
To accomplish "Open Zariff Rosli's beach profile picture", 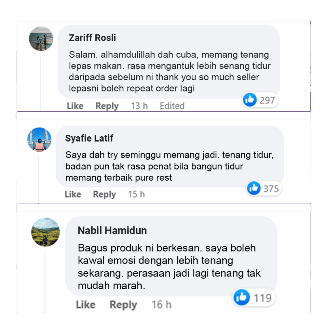I will pos(41,39).
